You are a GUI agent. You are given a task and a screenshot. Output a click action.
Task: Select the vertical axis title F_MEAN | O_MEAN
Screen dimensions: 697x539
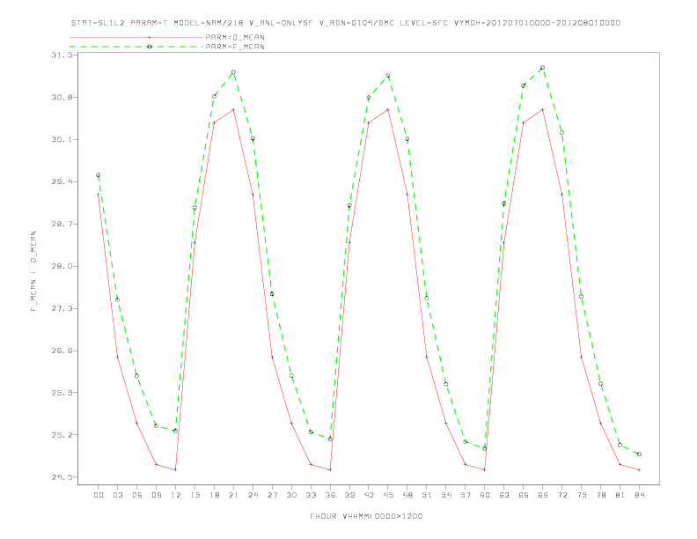point(33,271)
